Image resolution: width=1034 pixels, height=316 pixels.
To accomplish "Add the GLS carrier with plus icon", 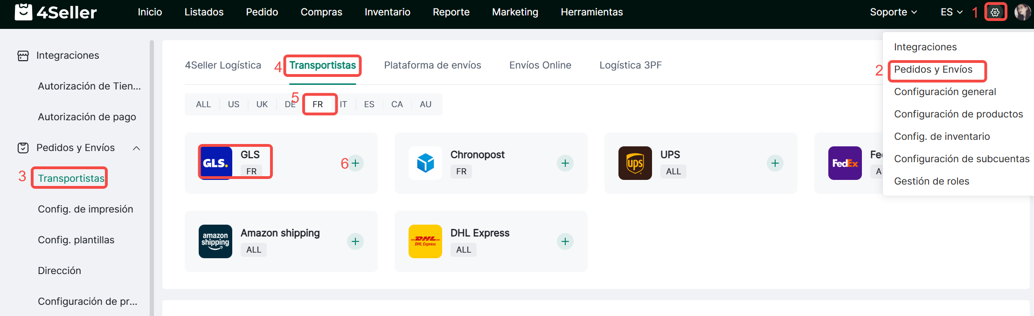I will tap(355, 163).
